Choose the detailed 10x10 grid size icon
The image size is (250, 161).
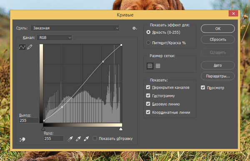point(158,66)
